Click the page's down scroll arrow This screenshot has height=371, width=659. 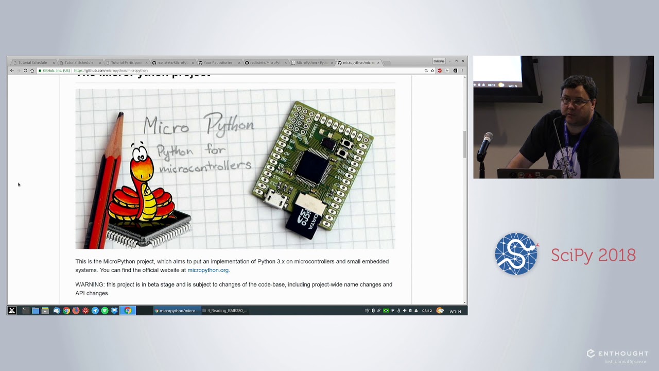point(465,302)
